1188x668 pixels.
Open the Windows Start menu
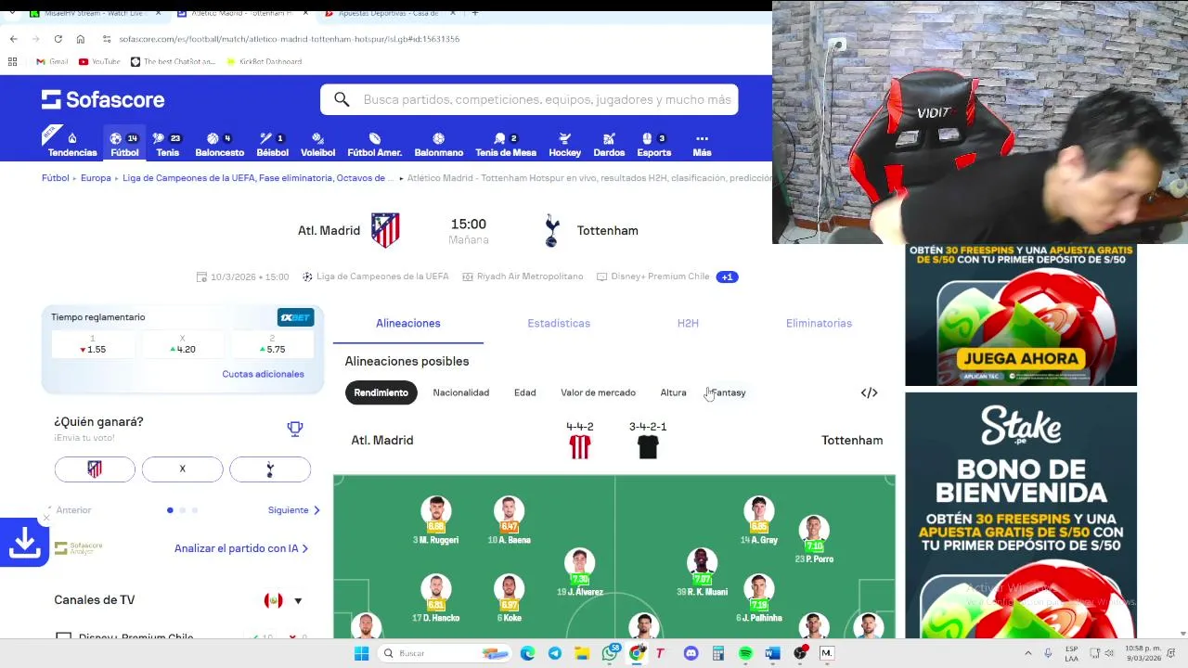[x=361, y=653]
